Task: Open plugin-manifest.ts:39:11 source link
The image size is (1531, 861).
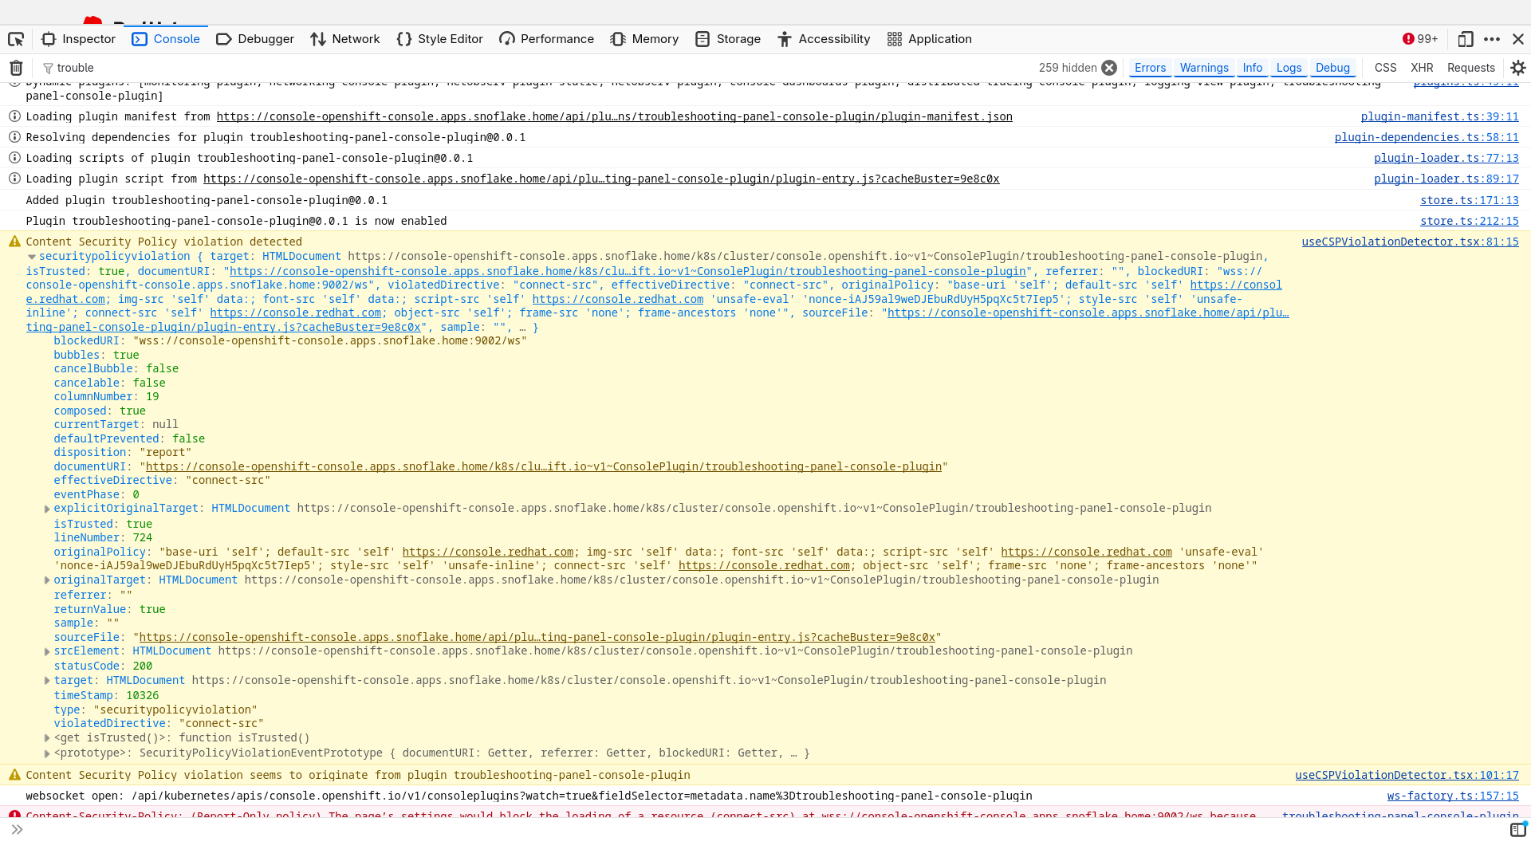Action: click(1439, 116)
